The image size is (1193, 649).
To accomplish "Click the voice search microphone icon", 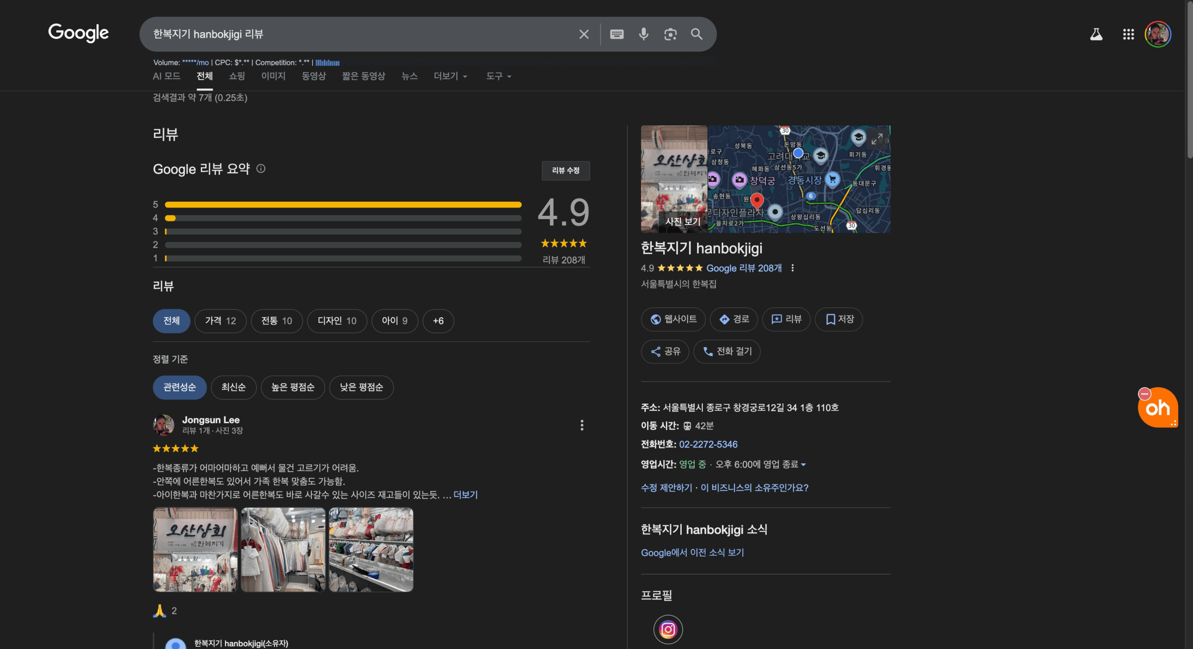I will [x=644, y=34].
